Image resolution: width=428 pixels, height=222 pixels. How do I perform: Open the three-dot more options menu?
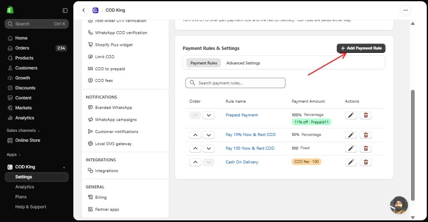pos(405,10)
